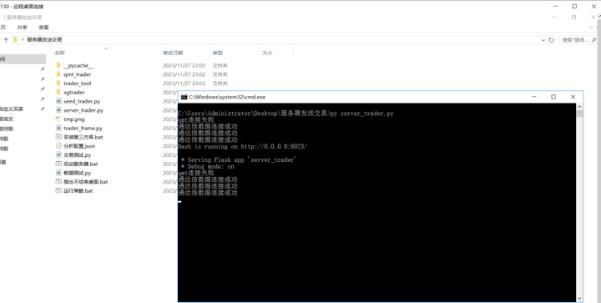
Task: Click the 服务器发送交易 breadcrumb in the address bar
Action: 44,39
